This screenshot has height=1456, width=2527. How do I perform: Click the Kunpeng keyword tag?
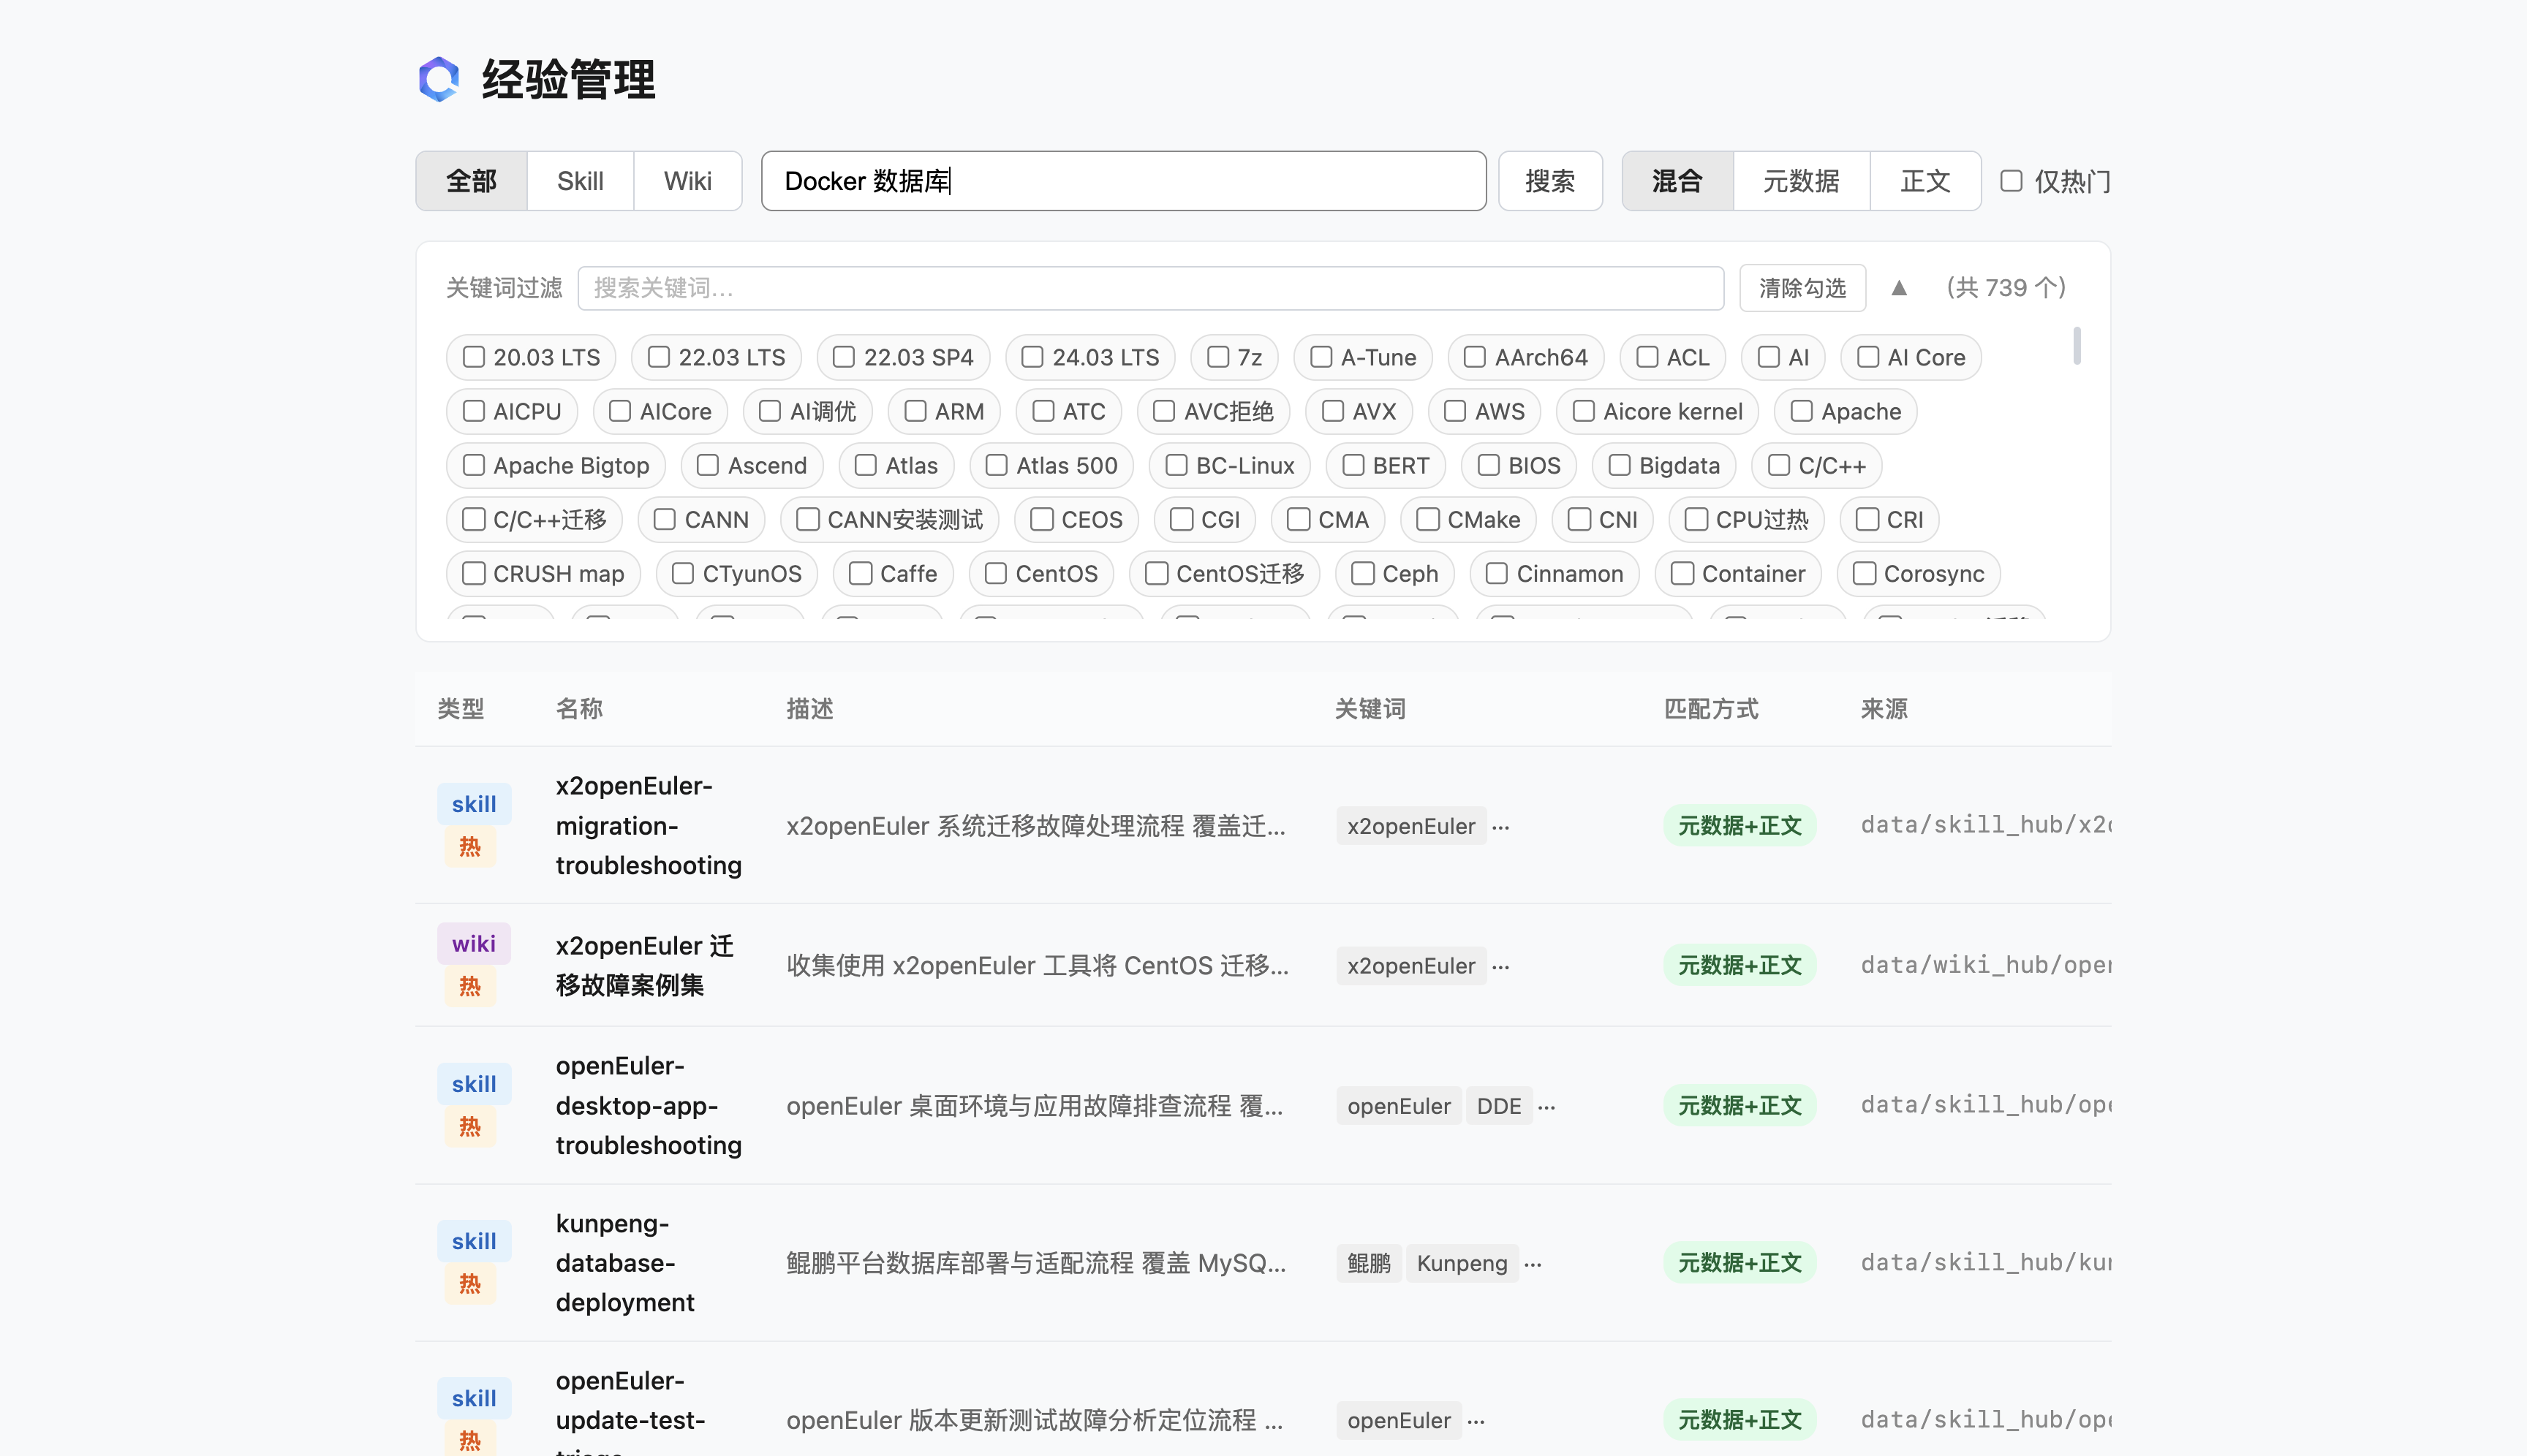point(1462,1263)
